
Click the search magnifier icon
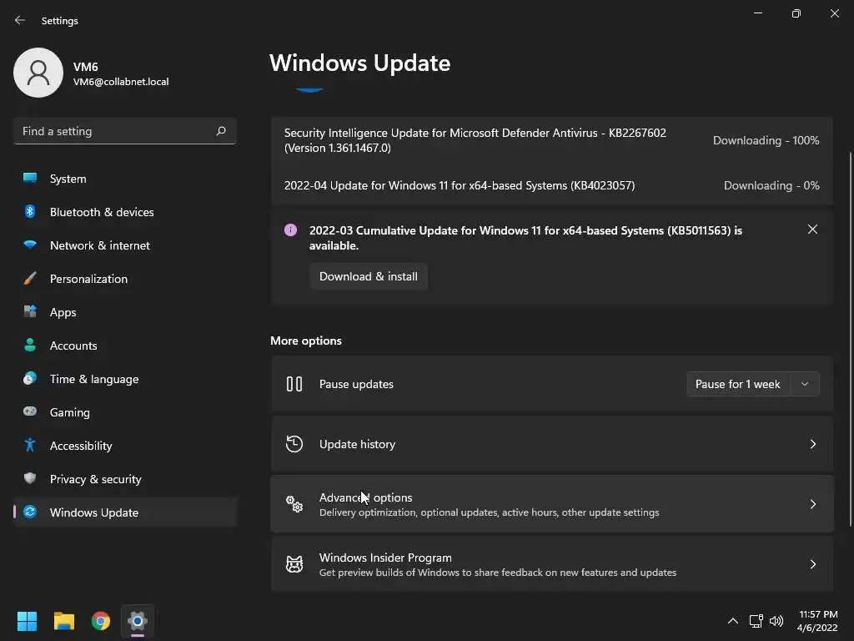(220, 131)
